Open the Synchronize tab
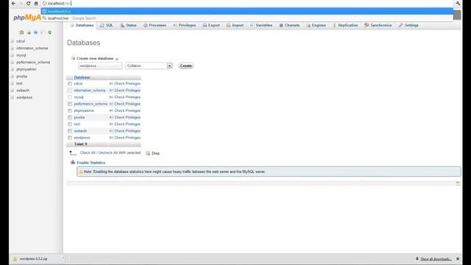 point(378,25)
